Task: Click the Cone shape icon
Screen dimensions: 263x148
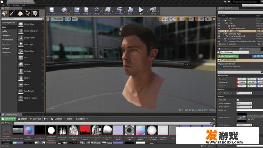Action: point(21,78)
